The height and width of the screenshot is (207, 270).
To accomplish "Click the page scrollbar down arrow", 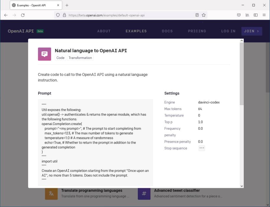I will click(268, 205).
